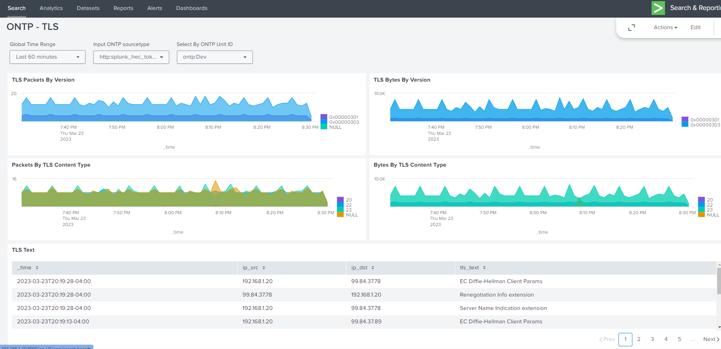The width and height of the screenshot is (721, 349).
Task: Open the Datasets tab
Action: pos(88,8)
